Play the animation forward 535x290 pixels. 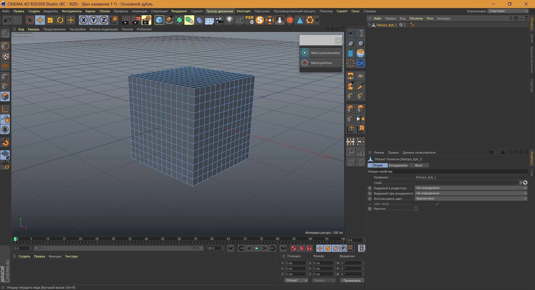click(257, 248)
